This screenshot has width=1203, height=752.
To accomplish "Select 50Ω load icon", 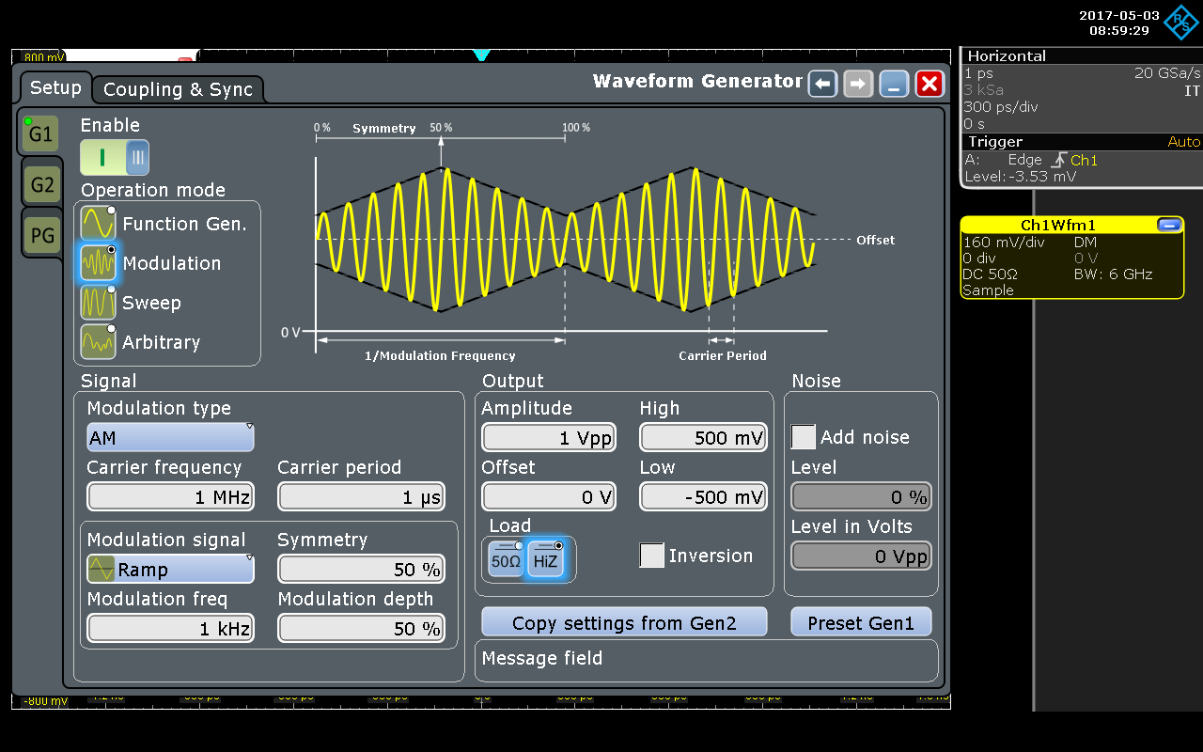I will coord(506,560).
